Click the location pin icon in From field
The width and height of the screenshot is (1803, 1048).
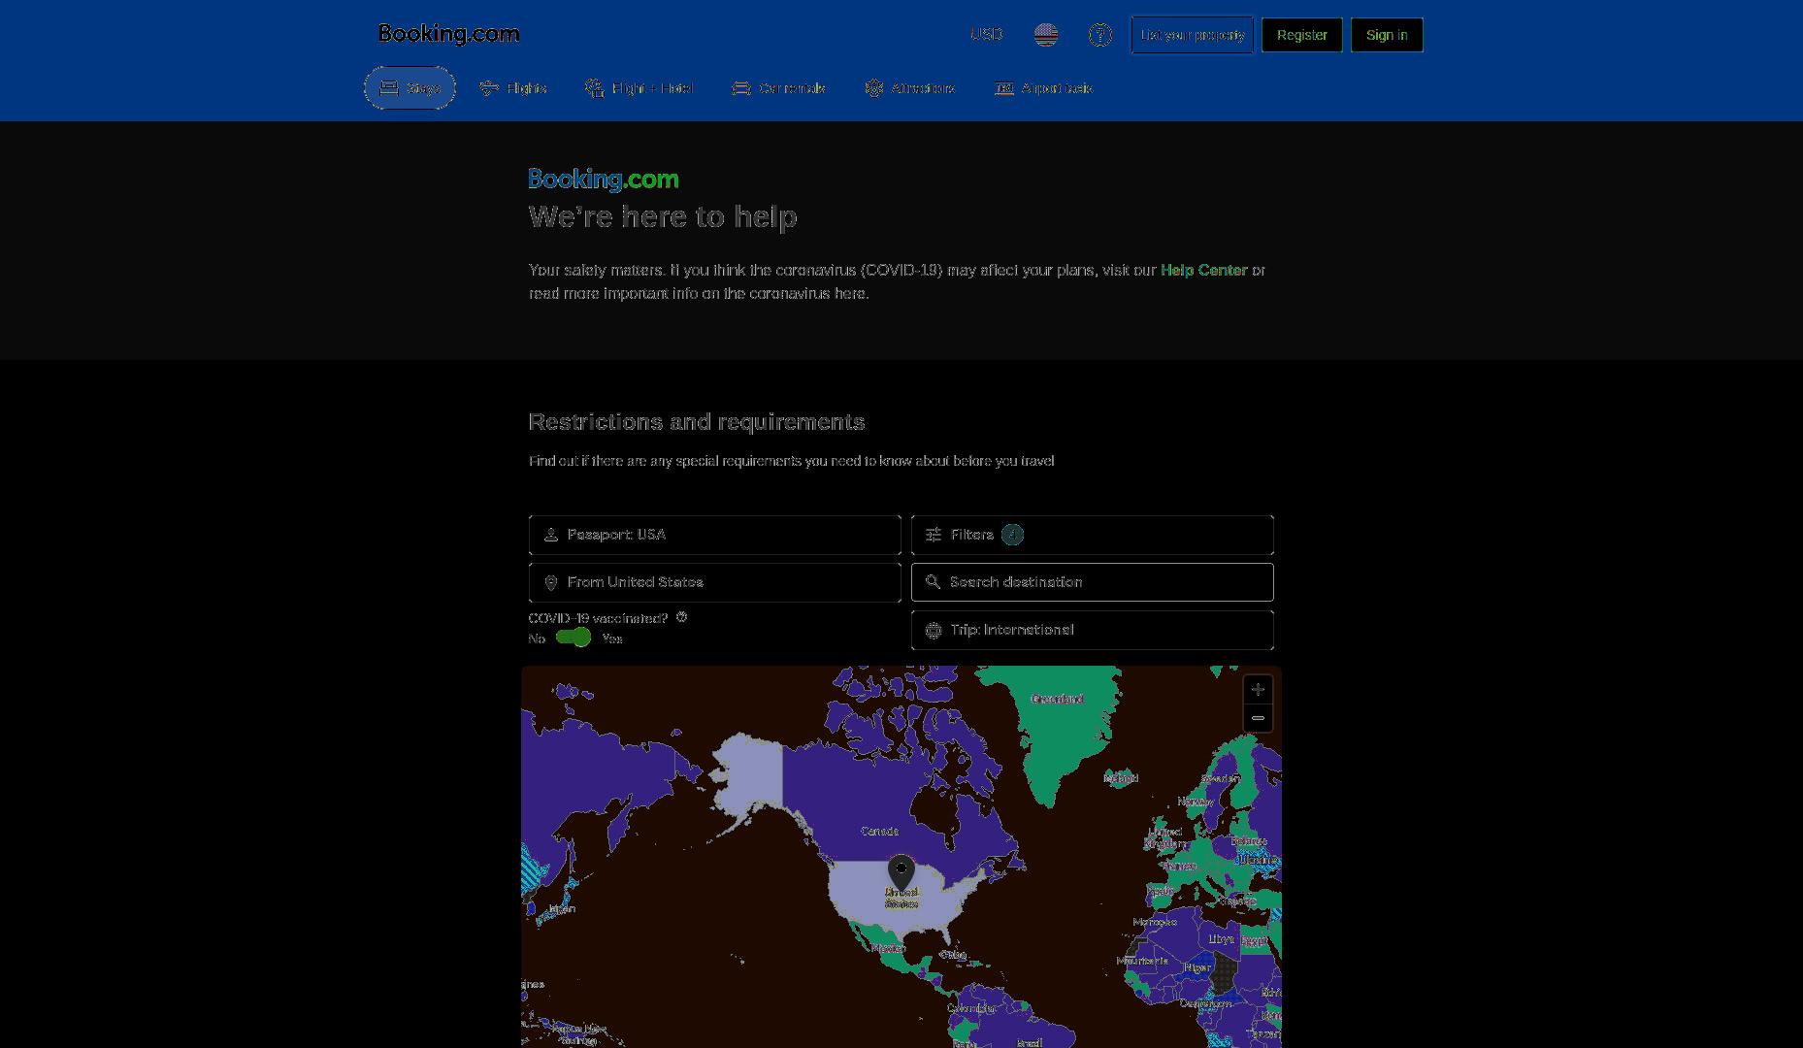551,582
